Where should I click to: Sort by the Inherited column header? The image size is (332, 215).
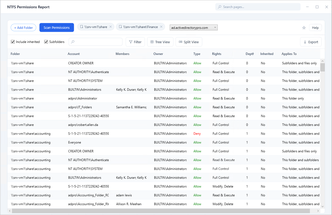[x=267, y=54]
